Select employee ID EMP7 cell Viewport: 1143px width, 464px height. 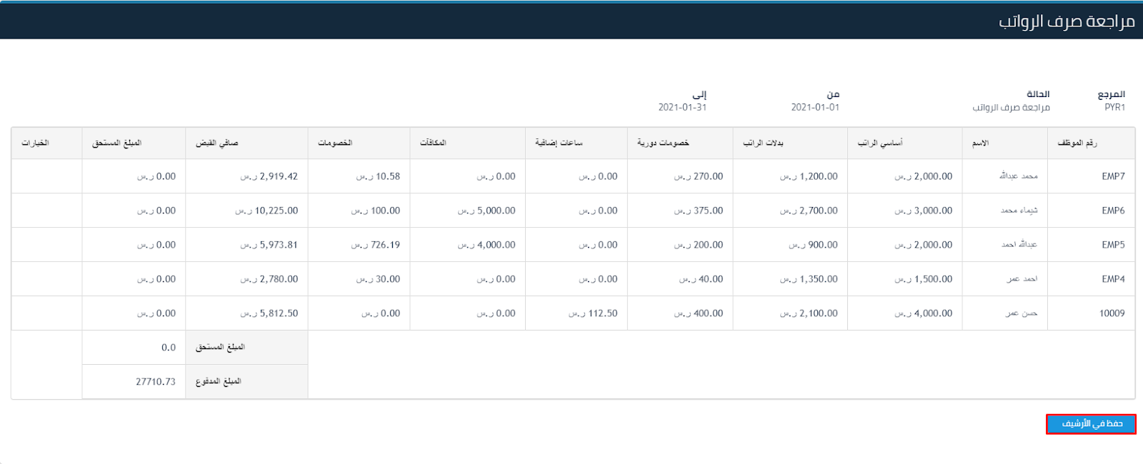pyautogui.click(x=1112, y=176)
